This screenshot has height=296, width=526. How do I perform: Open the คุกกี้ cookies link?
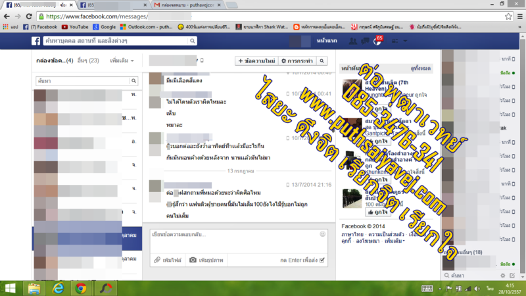[x=347, y=241]
